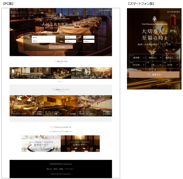Select third dot of new restaurants carousel
The height and width of the screenshot is (179, 183).
coord(61,119)
